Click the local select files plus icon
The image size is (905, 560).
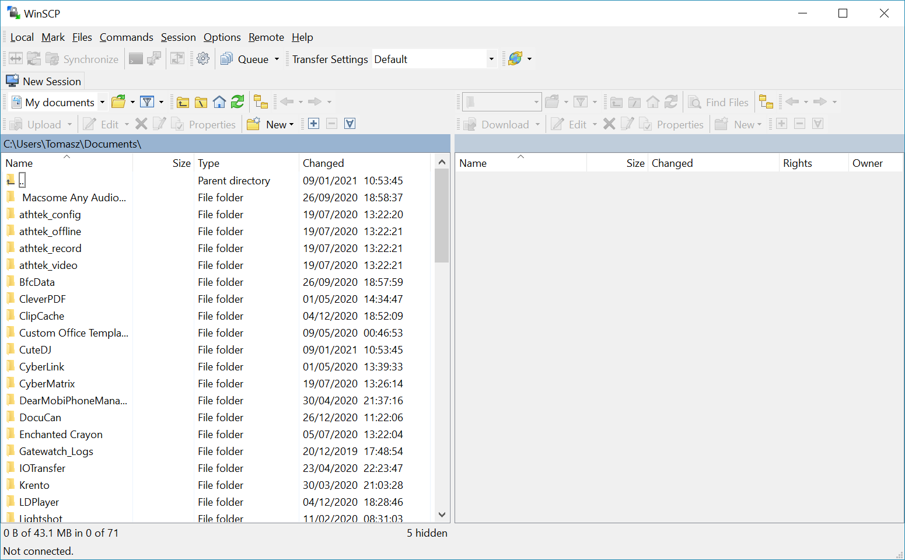pyautogui.click(x=313, y=124)
